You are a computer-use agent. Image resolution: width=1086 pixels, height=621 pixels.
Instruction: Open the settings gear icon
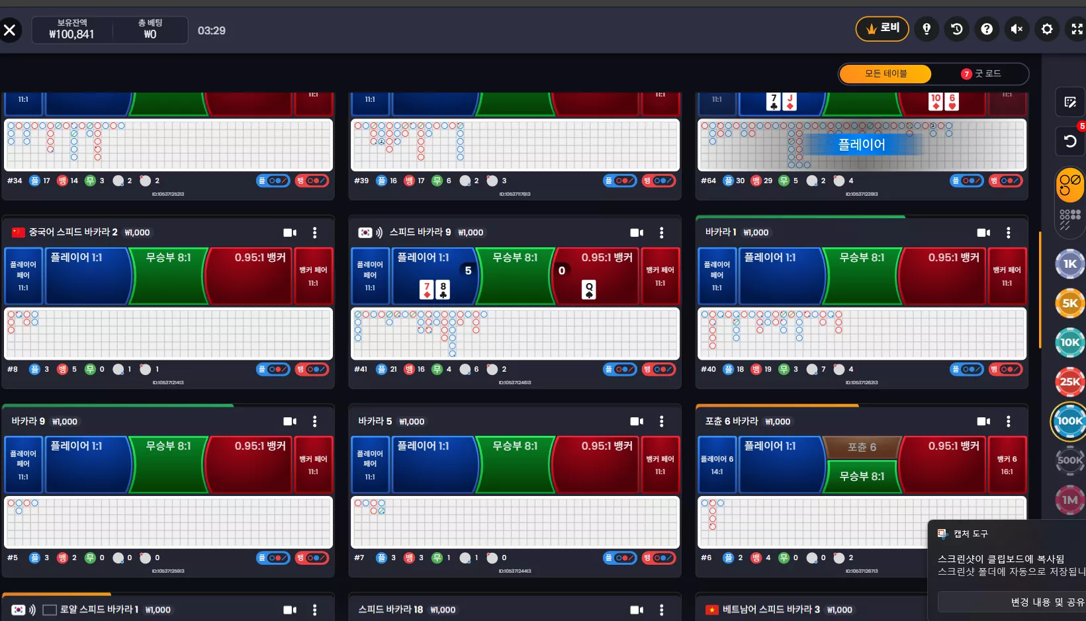click(x=1047, y=29)
